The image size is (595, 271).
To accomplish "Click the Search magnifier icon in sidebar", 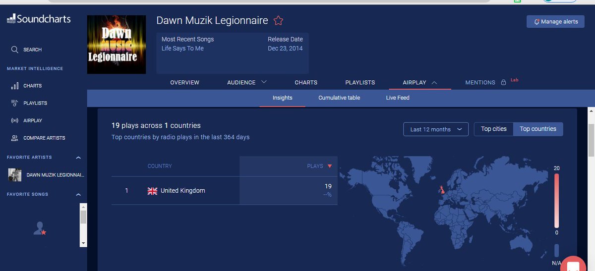I will tap(14, 50).
